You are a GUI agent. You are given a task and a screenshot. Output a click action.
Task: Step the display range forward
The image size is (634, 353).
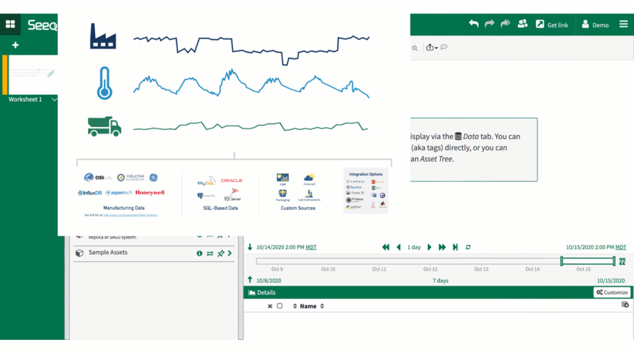click(x=429, y=247)
